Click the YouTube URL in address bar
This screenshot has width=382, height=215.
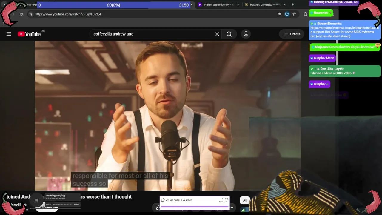click(68, 14)
